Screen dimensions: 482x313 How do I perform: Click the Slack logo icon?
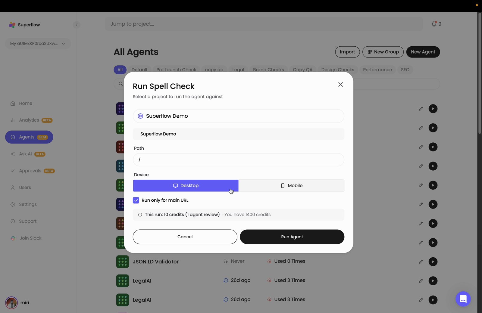coord(13,238)
